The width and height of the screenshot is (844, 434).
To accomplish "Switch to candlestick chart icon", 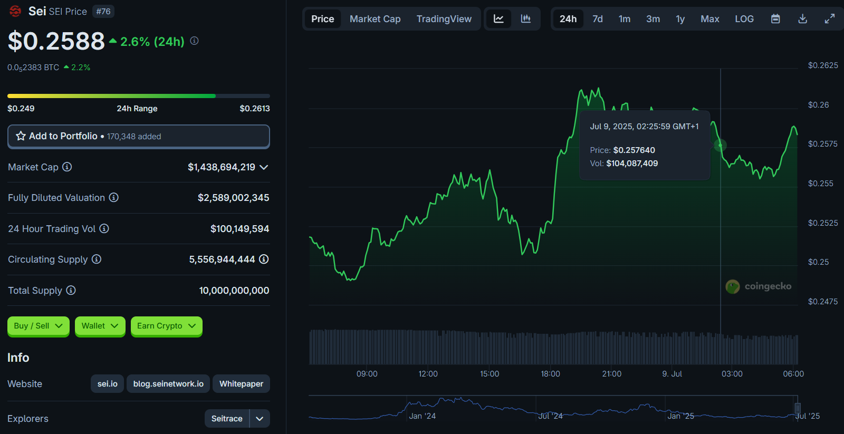I will [x=526, y=19].
